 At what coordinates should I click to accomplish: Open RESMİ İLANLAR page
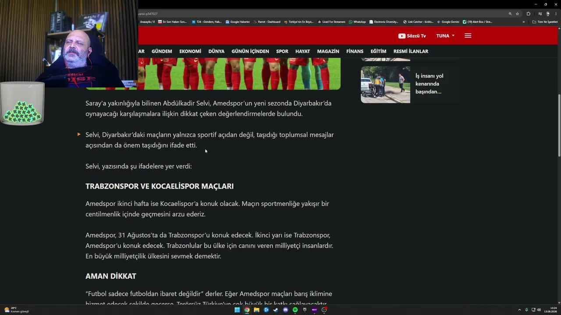411,51
